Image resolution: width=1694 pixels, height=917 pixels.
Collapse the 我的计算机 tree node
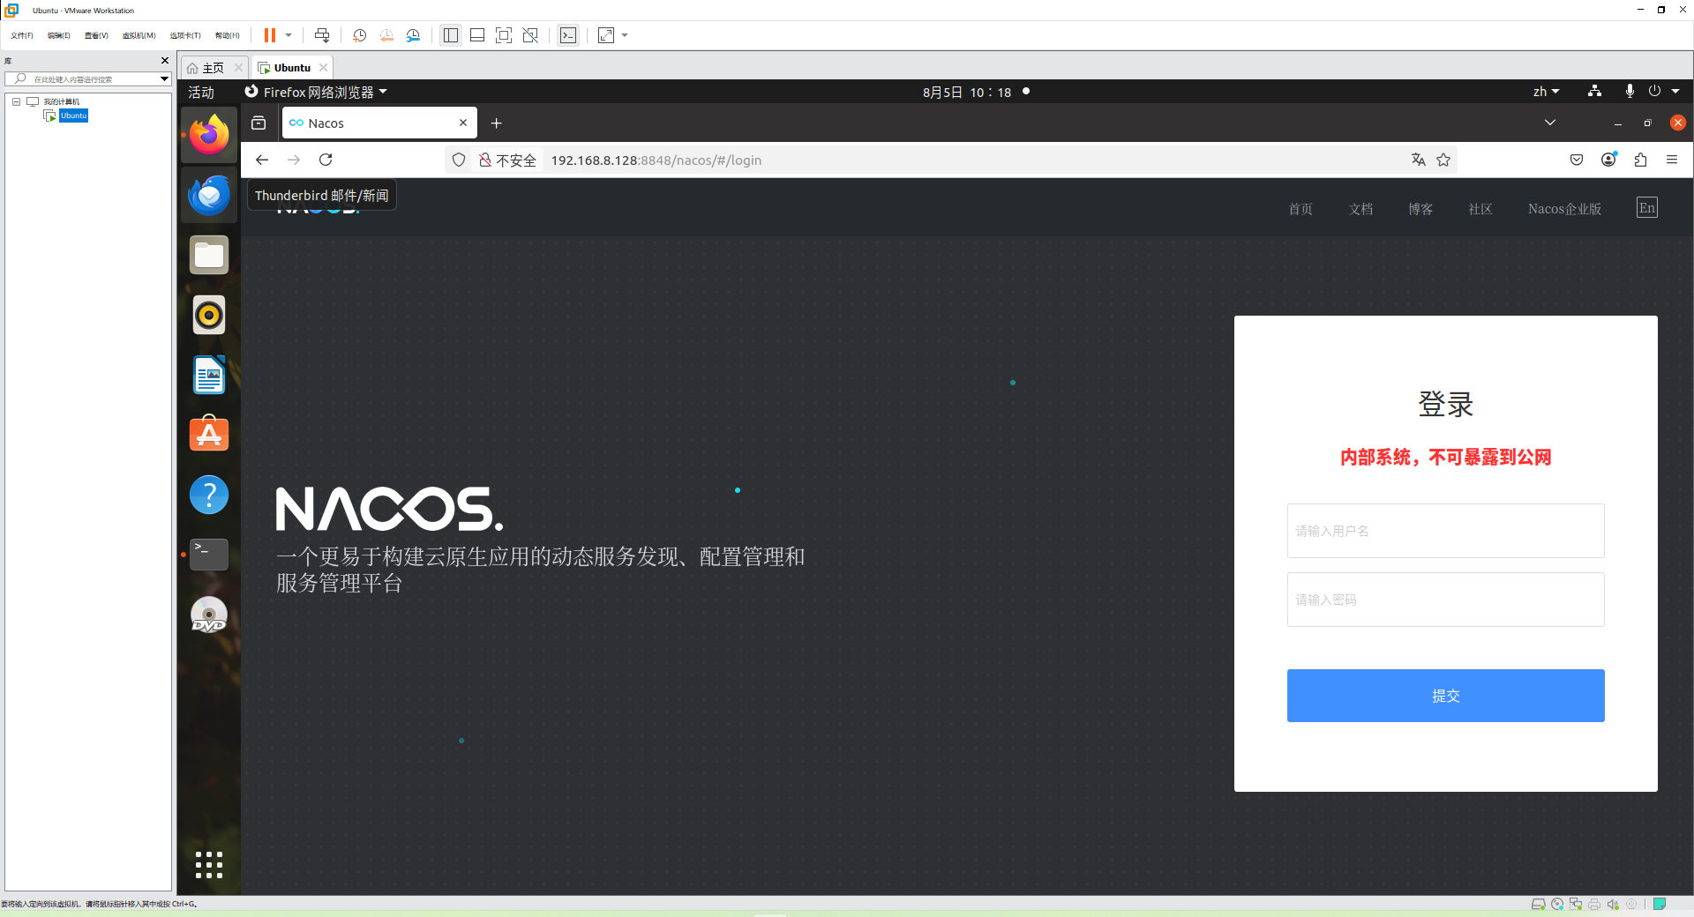[x=16, y=101]
